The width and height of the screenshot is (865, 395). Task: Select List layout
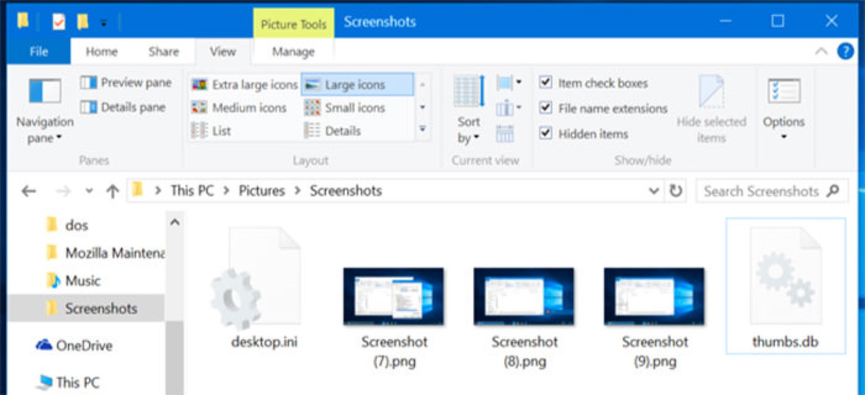pos(211,131)
